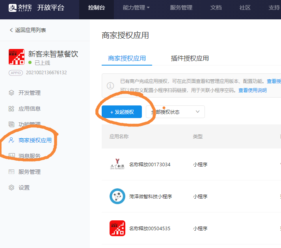Open 应用信息 in the sidebar
Viewport: 281px width, 248px height.
pos(30,109)
